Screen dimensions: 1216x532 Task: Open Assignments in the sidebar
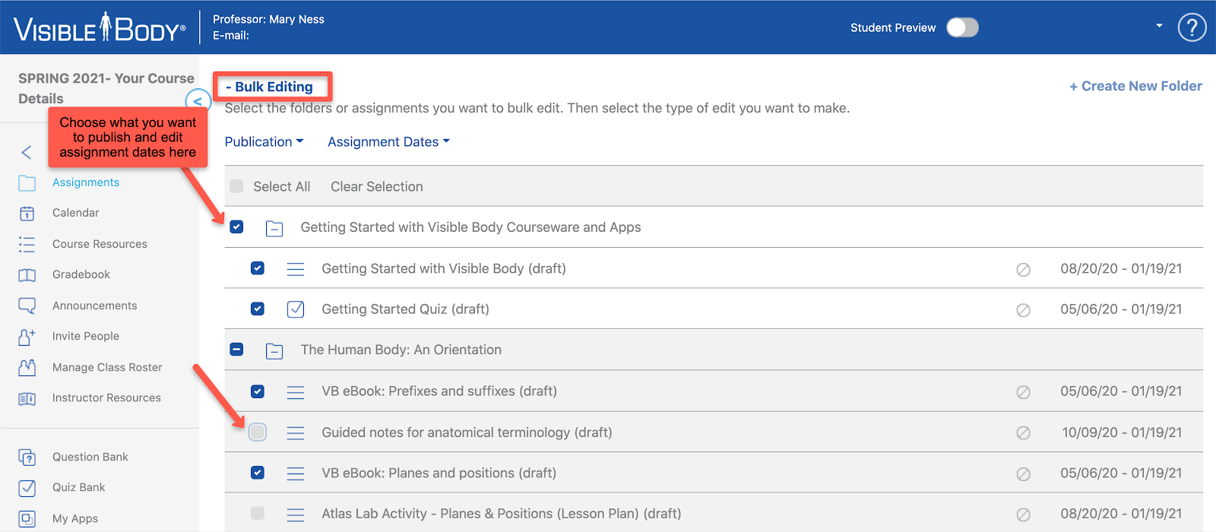pos(86,182)
